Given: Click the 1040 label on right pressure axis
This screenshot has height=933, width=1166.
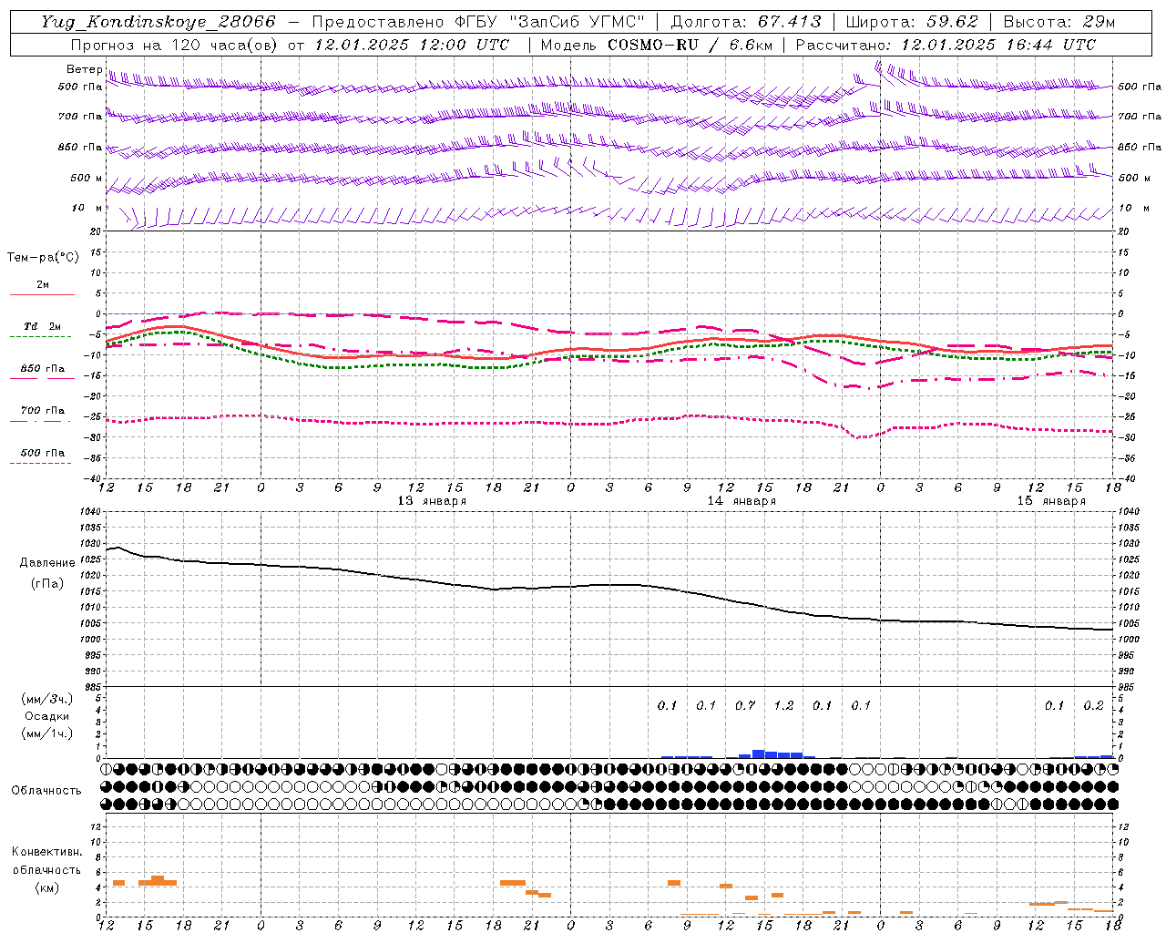Looking at the screenshot, I should coord(1129,512).
